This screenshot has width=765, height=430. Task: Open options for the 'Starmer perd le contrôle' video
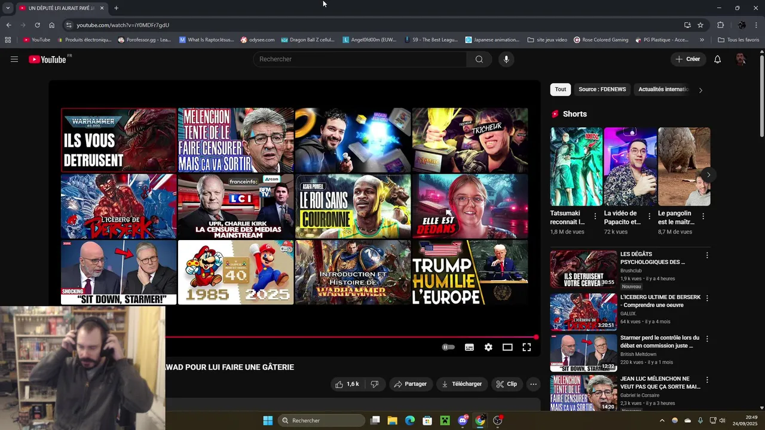click(x=707, y=338)
